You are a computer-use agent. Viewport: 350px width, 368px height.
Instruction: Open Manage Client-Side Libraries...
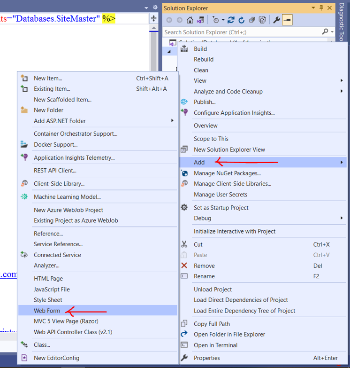coord(263,184)
